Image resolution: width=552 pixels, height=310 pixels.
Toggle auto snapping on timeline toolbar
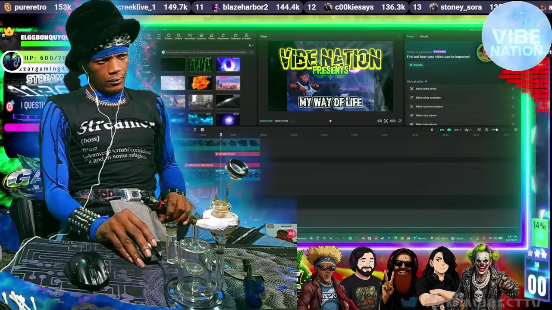(x=449, y=130)
